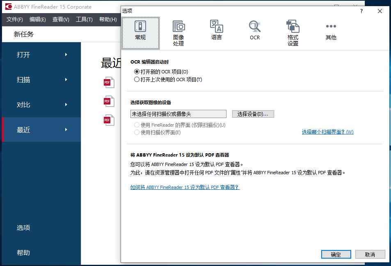The width and height of the screenshot is (391, 266).
Task: Open the 工具 menu
Action: coord(84,19)
